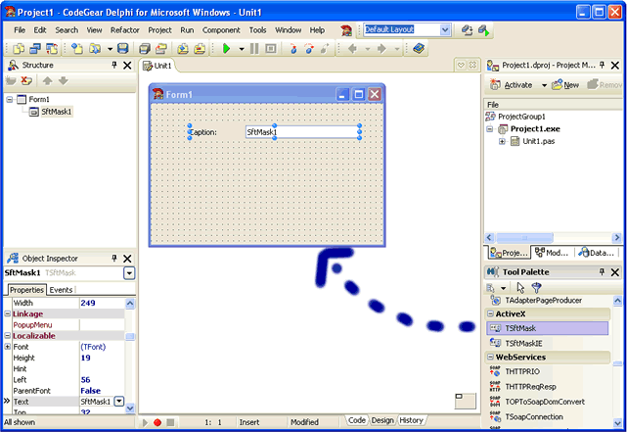Select ProjectGroup1 in Project Manager
Viewport: 627px width, 432px height.
[521, 117]
